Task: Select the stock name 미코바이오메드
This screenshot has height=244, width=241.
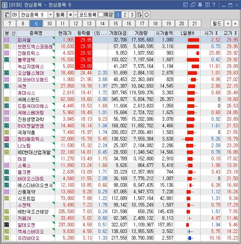Action: [33, 80]
